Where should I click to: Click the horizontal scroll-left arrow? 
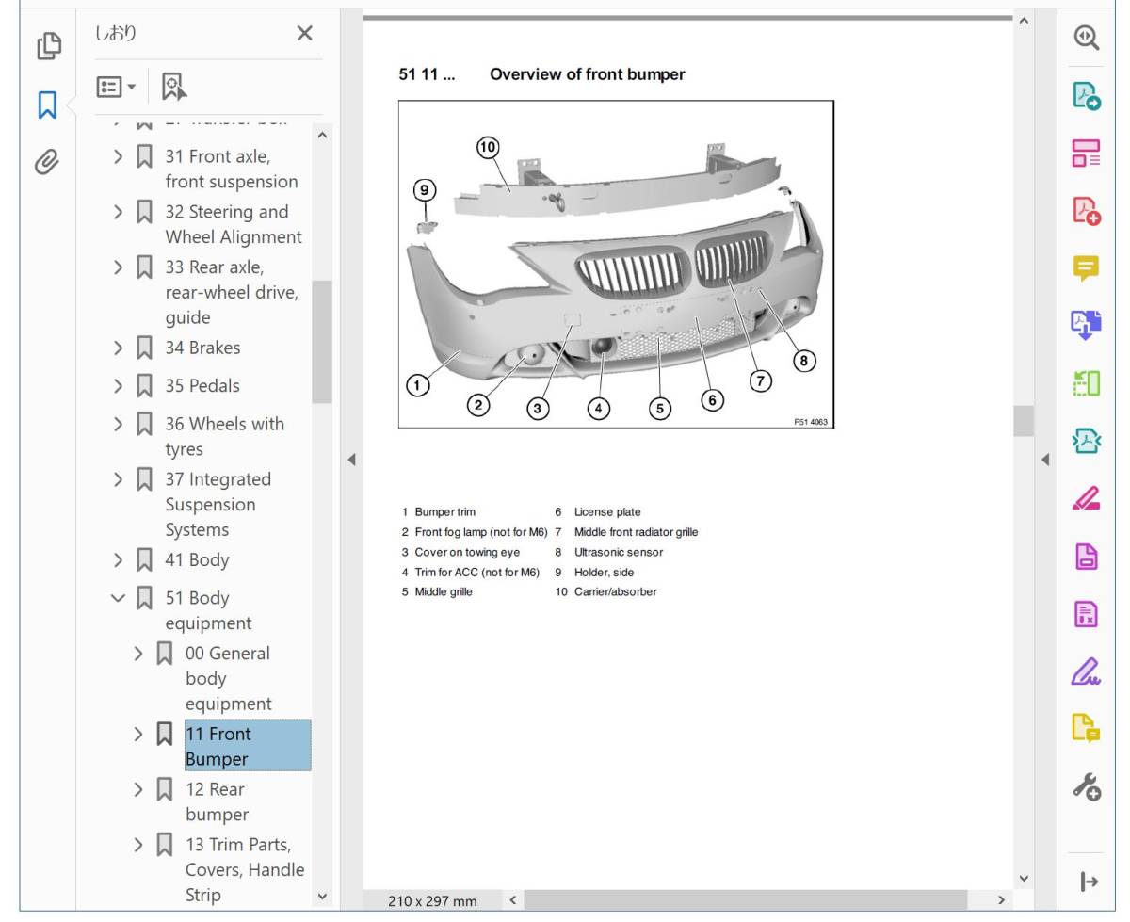coord(513,900)
